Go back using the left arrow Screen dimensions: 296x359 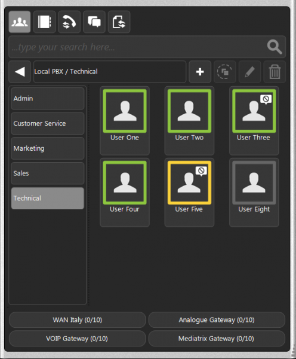point(20,72)
